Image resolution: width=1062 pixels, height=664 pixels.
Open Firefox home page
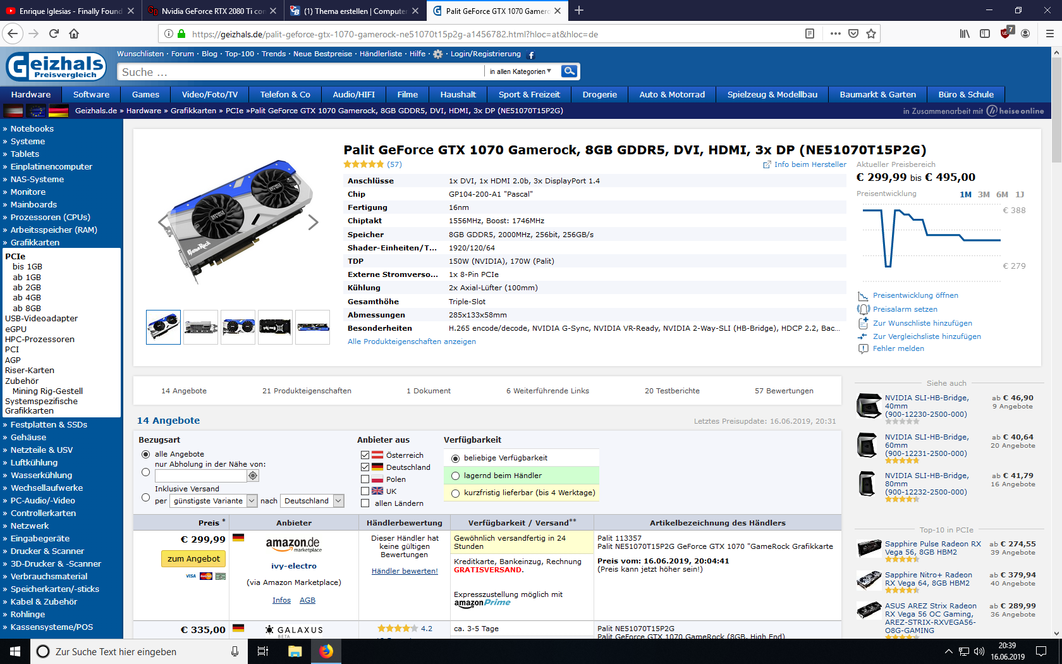pos(74,34)
